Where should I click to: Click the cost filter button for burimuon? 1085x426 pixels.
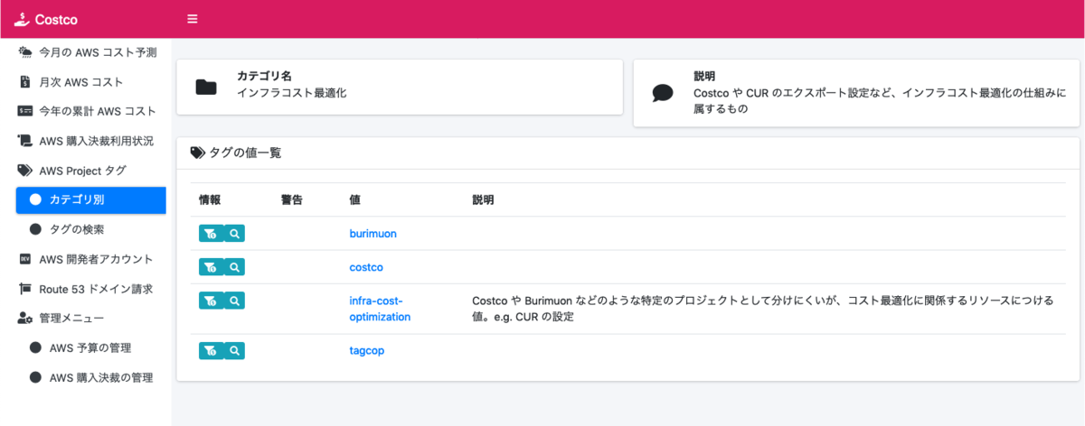[210, 234]
